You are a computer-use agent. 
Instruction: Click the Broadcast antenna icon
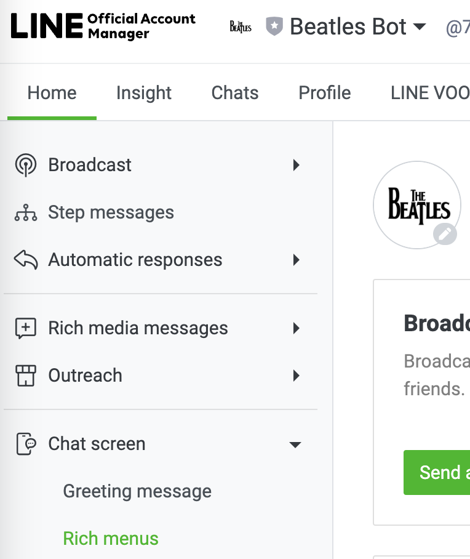pos(26,165)
